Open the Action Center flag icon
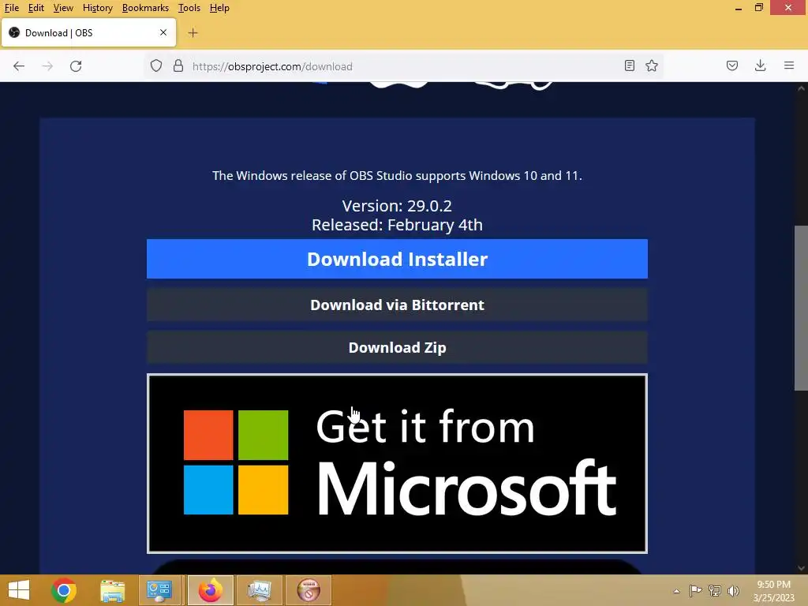Image resolution: width=808 pixels, height=606 pixels. tap(695, 590)
